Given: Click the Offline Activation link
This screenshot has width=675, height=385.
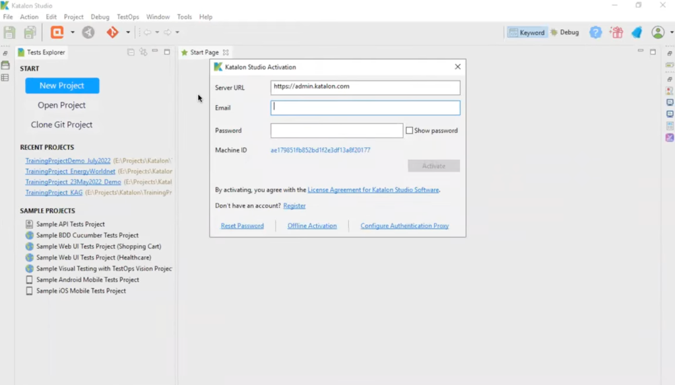Looking at the screenshot, I should pyautogui.click(x=312, y=226).
